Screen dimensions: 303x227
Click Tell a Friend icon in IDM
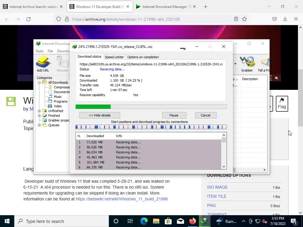(264, 64)
